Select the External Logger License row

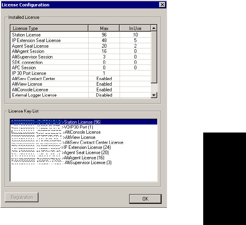[x=81, y=95]
